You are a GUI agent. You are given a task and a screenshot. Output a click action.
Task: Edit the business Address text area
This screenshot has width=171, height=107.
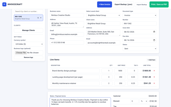(67, 24)
